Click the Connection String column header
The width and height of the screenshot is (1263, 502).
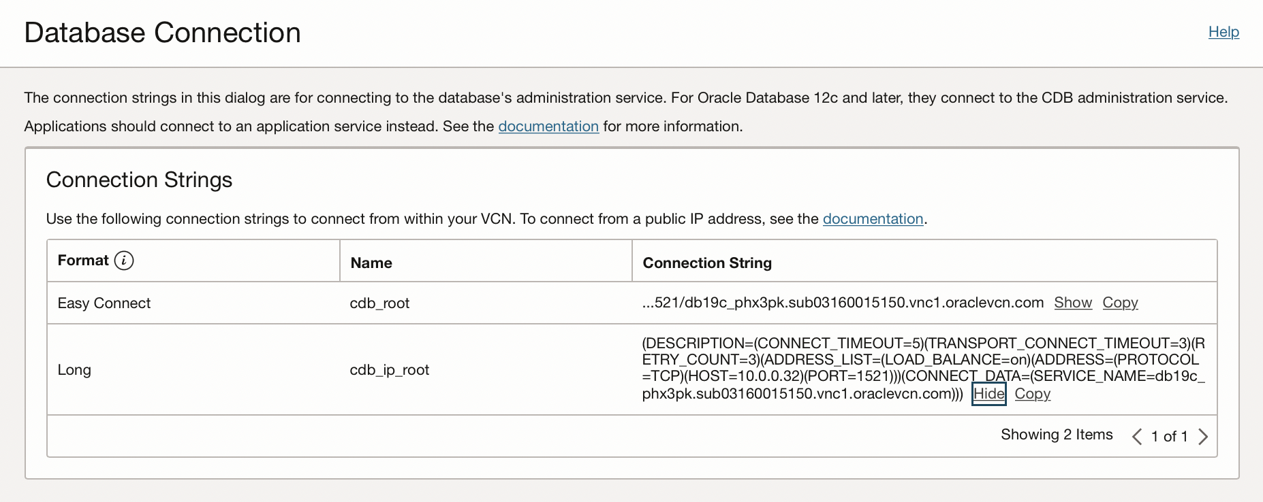pyautogui.click(x=707, y=263)
